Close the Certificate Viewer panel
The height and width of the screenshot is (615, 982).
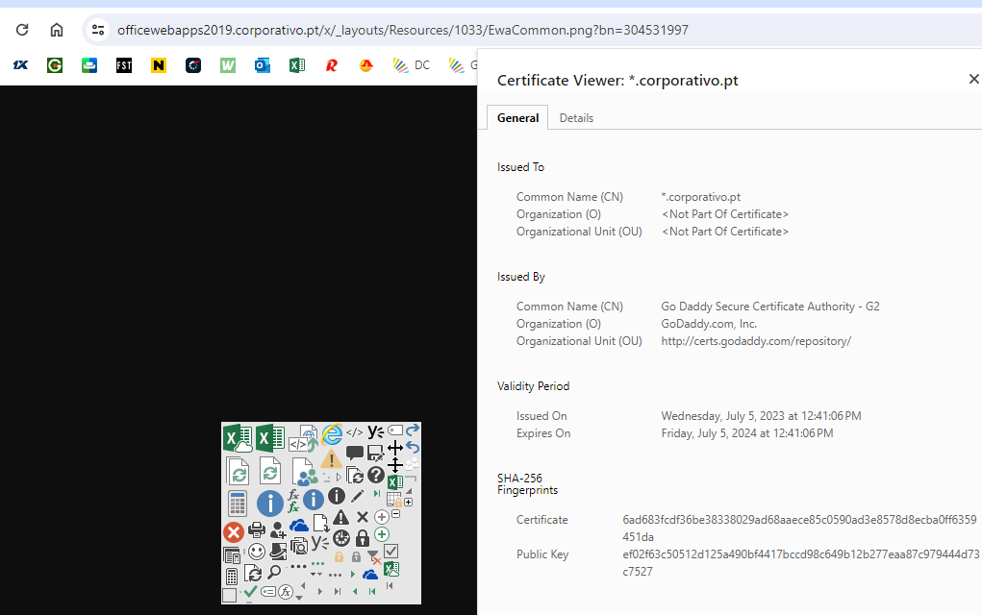[x=973, y=79]
